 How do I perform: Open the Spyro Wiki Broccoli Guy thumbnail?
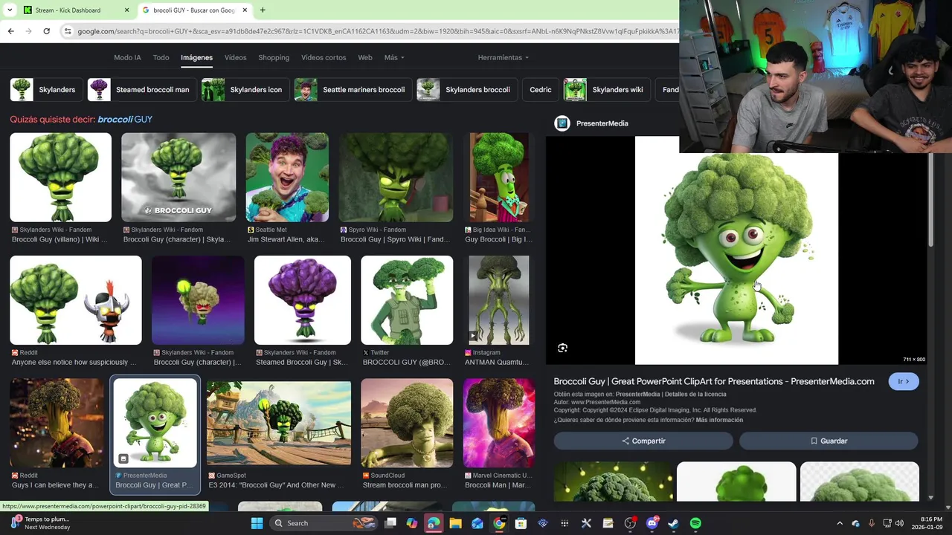[396, 178]
